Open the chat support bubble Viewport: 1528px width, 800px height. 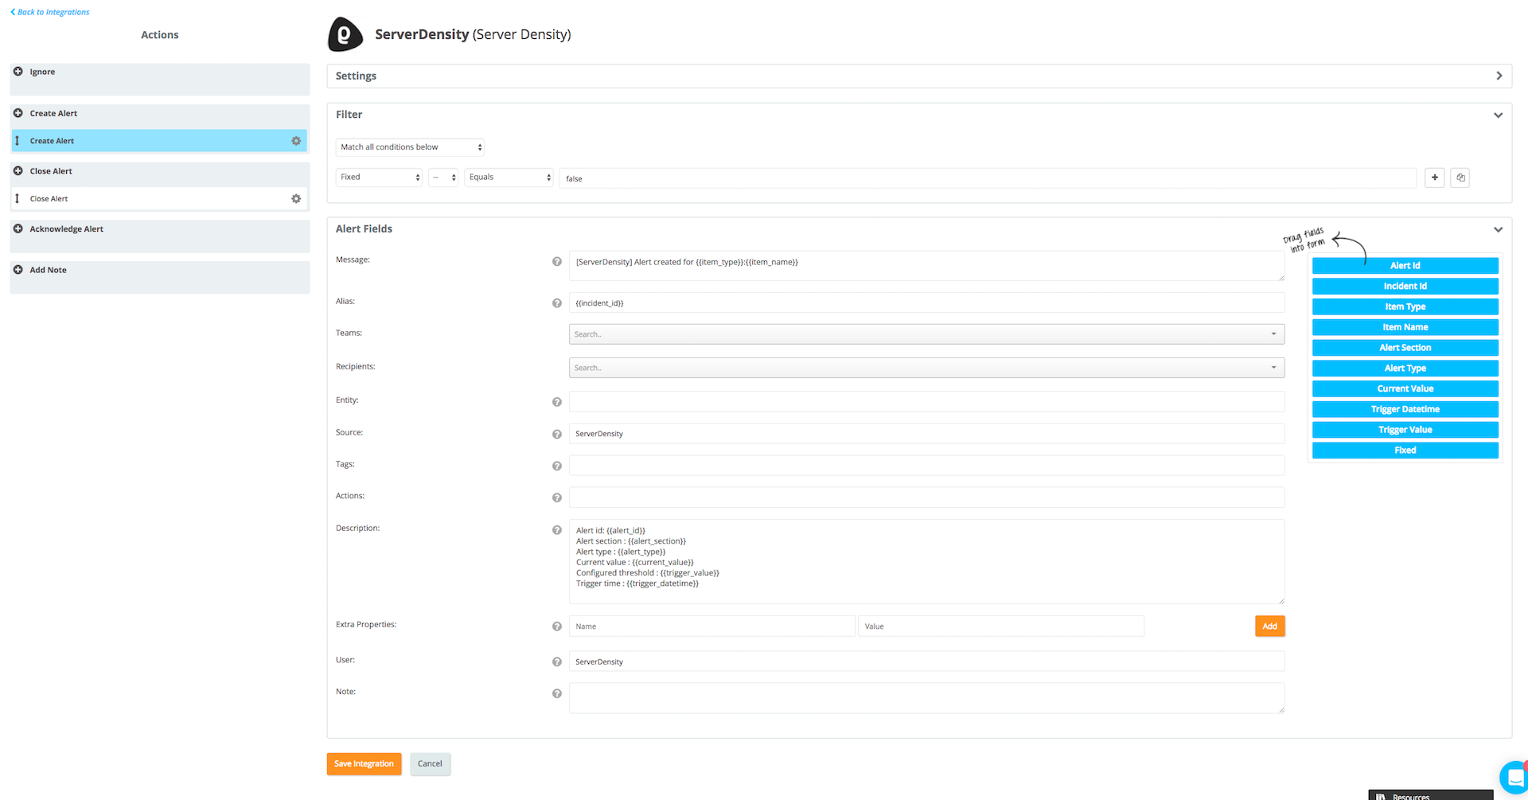pos(1514,777)
